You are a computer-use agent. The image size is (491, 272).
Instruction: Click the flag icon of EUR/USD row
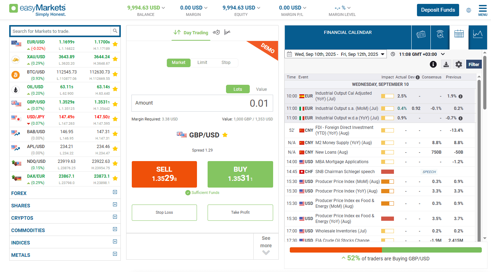pos(16,43)
